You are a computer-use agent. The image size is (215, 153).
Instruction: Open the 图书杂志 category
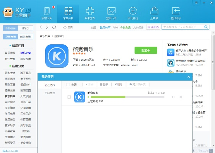pyautogui.click(x=10, y=91)
